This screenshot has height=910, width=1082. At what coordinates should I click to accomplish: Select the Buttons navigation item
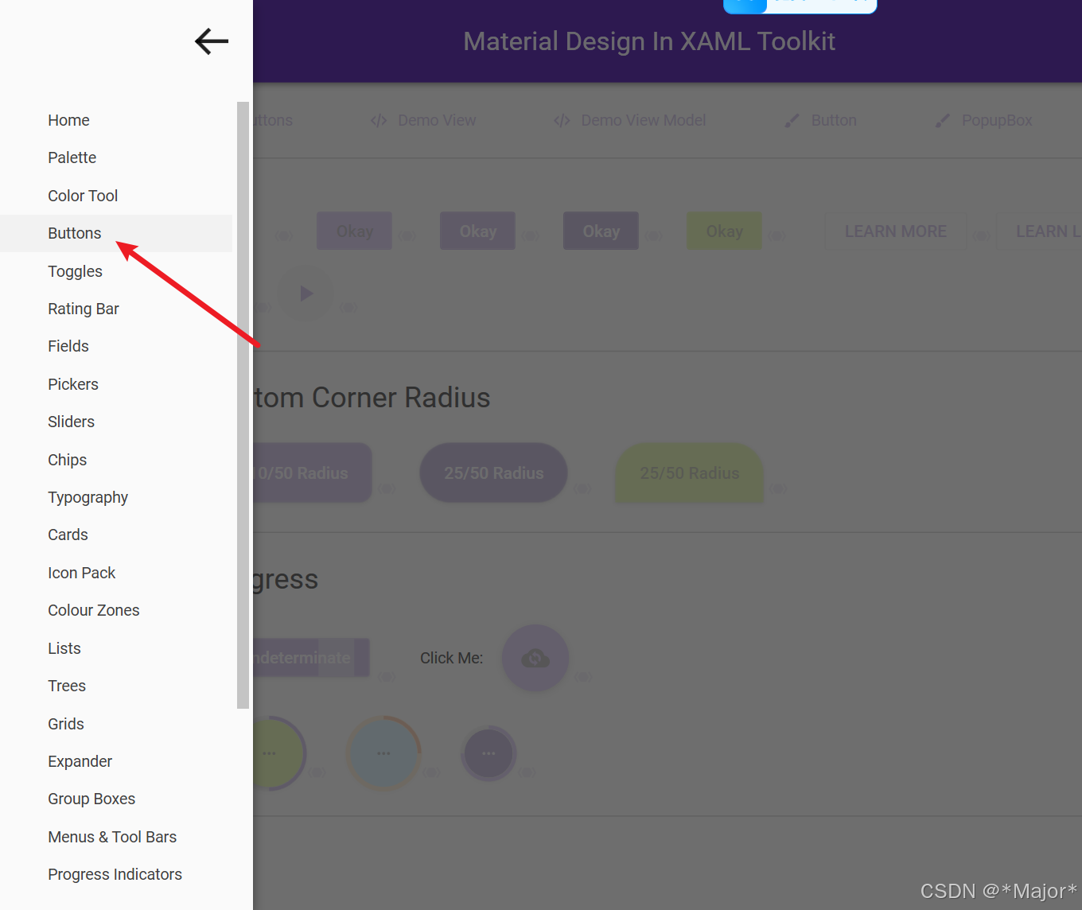pyautogui.click(x=116, y=233)
